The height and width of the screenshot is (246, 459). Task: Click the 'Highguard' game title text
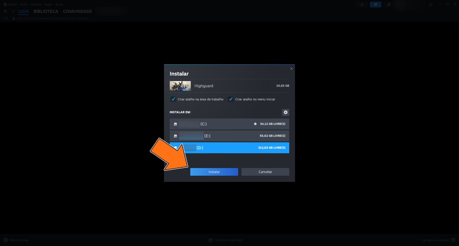(x=204, y=86)
